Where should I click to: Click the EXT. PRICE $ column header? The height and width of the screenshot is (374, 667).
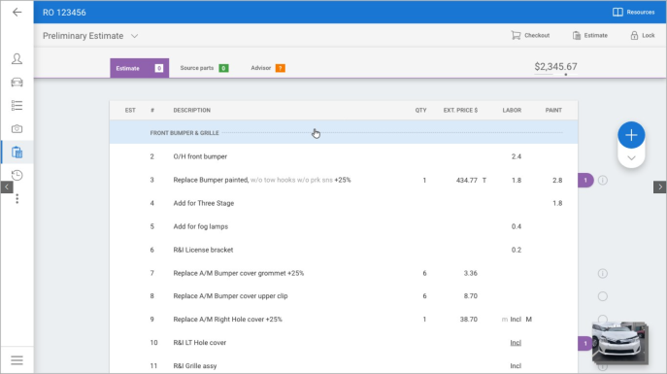(460, 110)
